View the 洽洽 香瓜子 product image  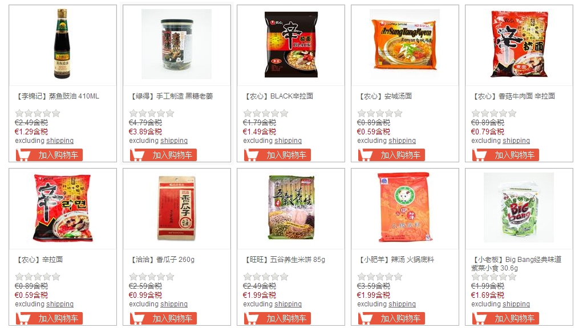[x=176, y=208]
